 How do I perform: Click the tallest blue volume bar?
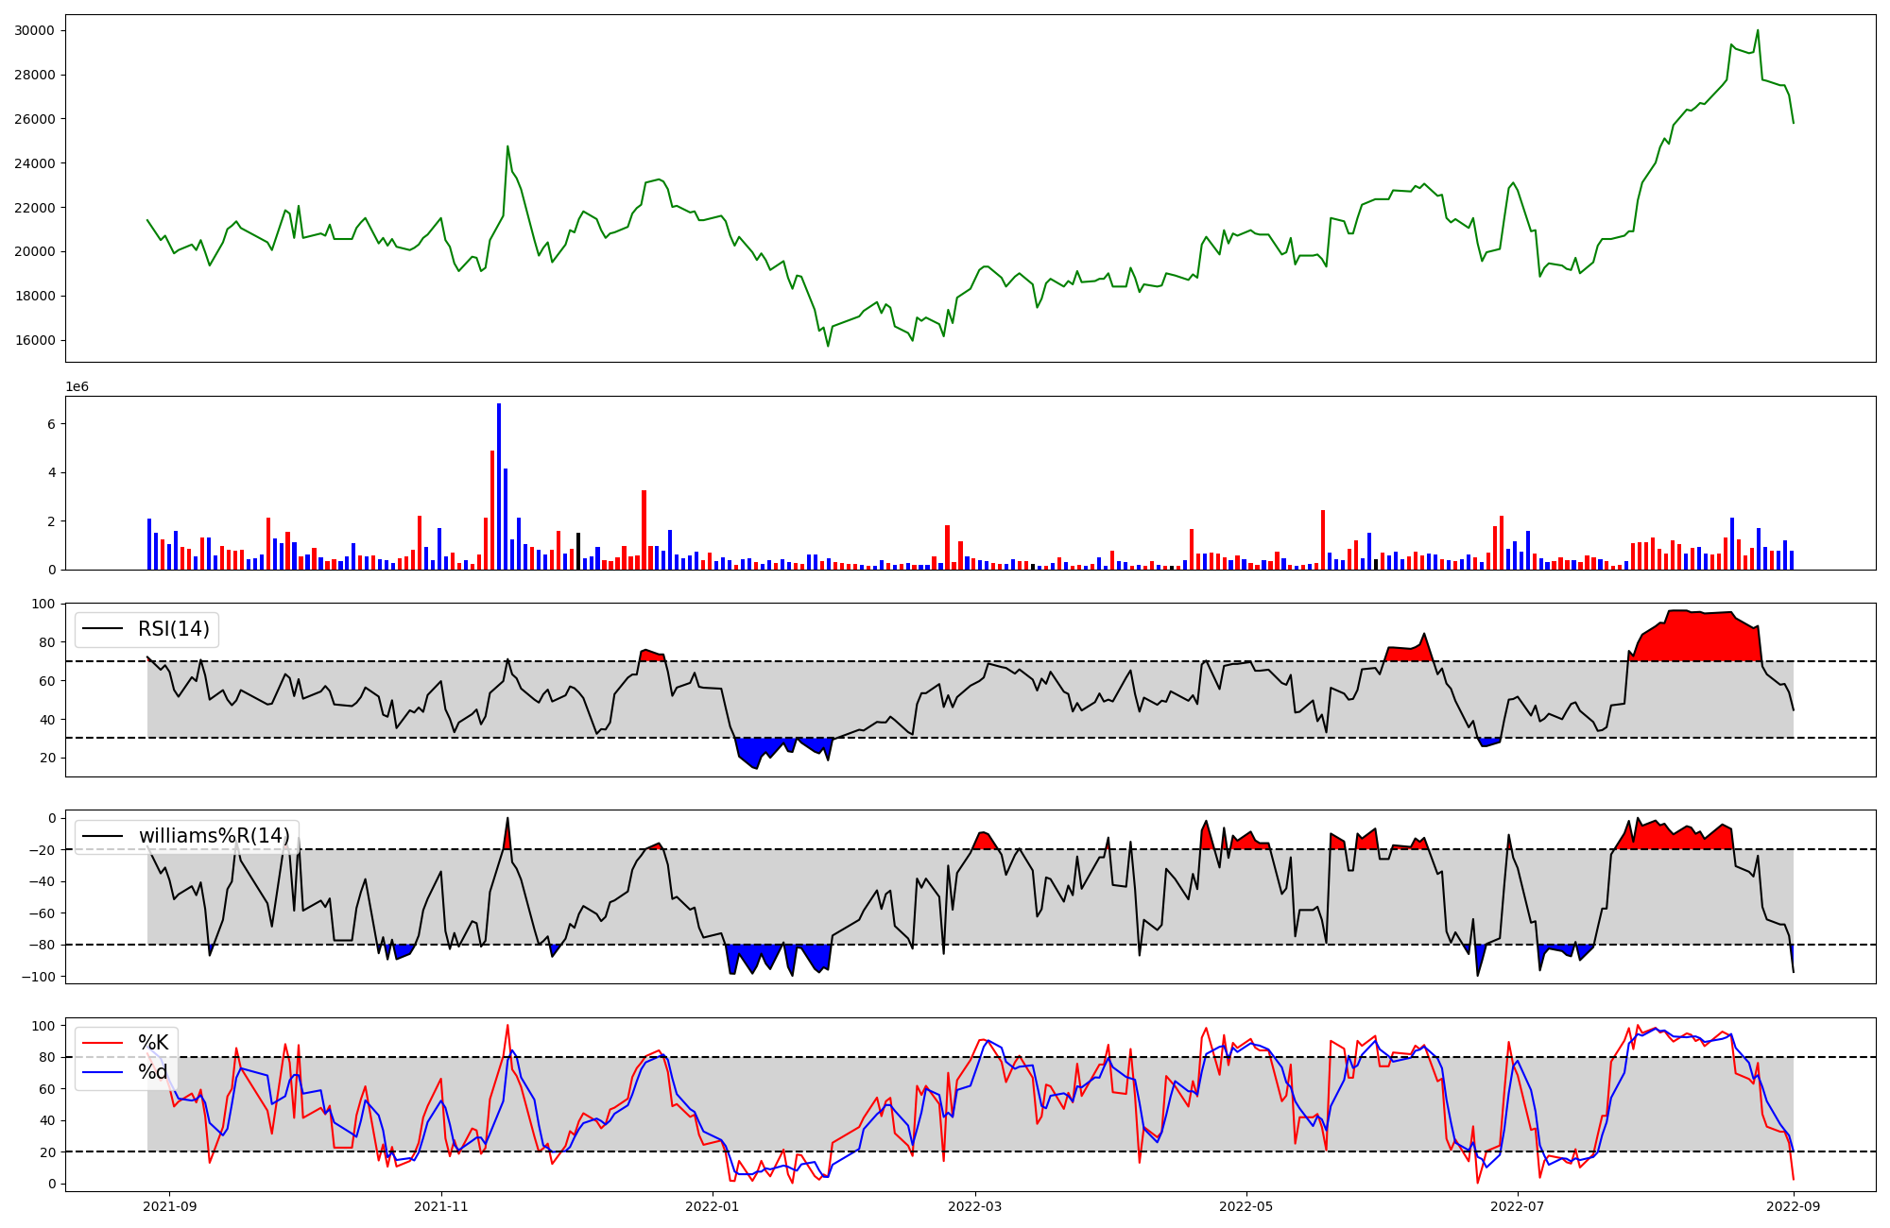point(499,486)
